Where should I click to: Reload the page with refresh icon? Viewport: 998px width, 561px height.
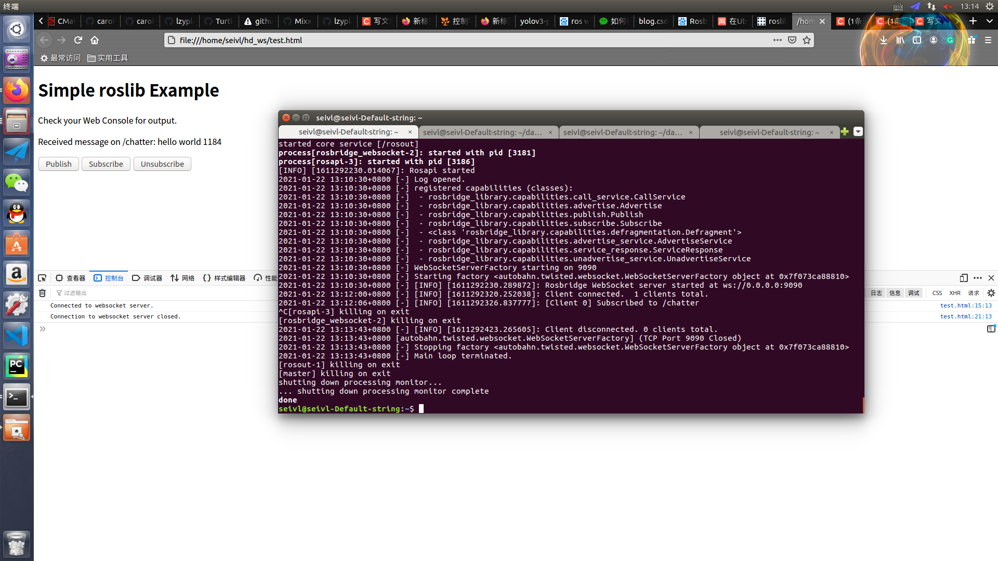coord(78,40)
